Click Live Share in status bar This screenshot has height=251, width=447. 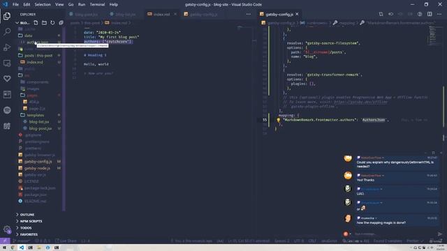point(66,241)
